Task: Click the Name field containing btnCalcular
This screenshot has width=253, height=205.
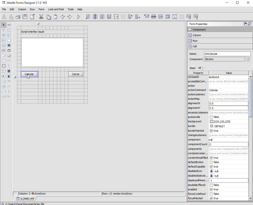Action: coord(227,54)
